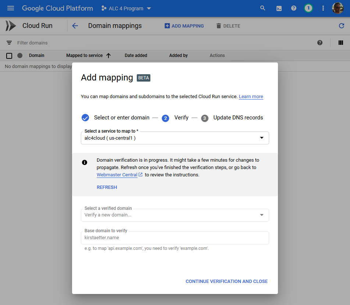Sort by Mapped to service column
Screen dimensions: 350x305
point(85,55)
